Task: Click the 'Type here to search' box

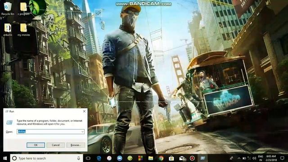Action: pyautogui.click(x=46, y=158)
